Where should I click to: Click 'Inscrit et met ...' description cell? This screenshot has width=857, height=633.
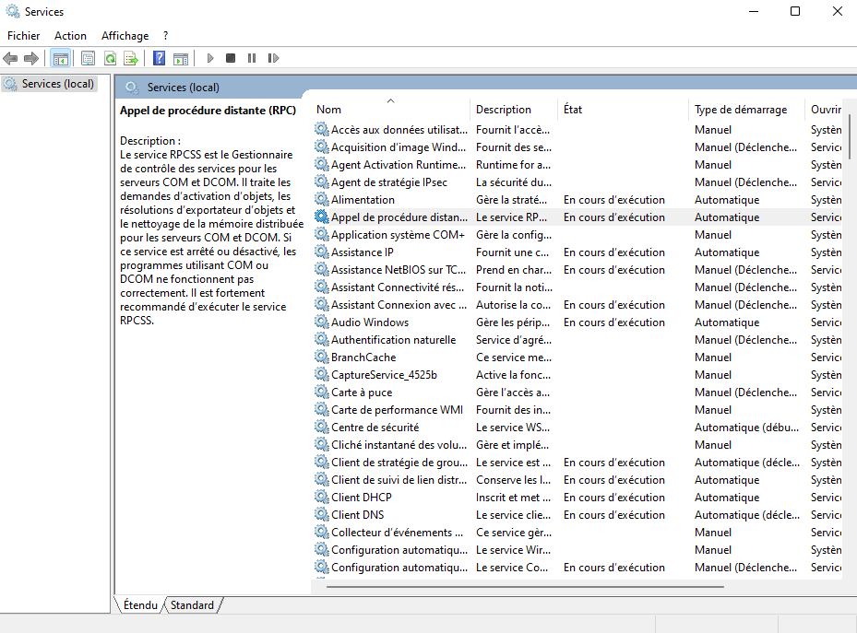513,498
